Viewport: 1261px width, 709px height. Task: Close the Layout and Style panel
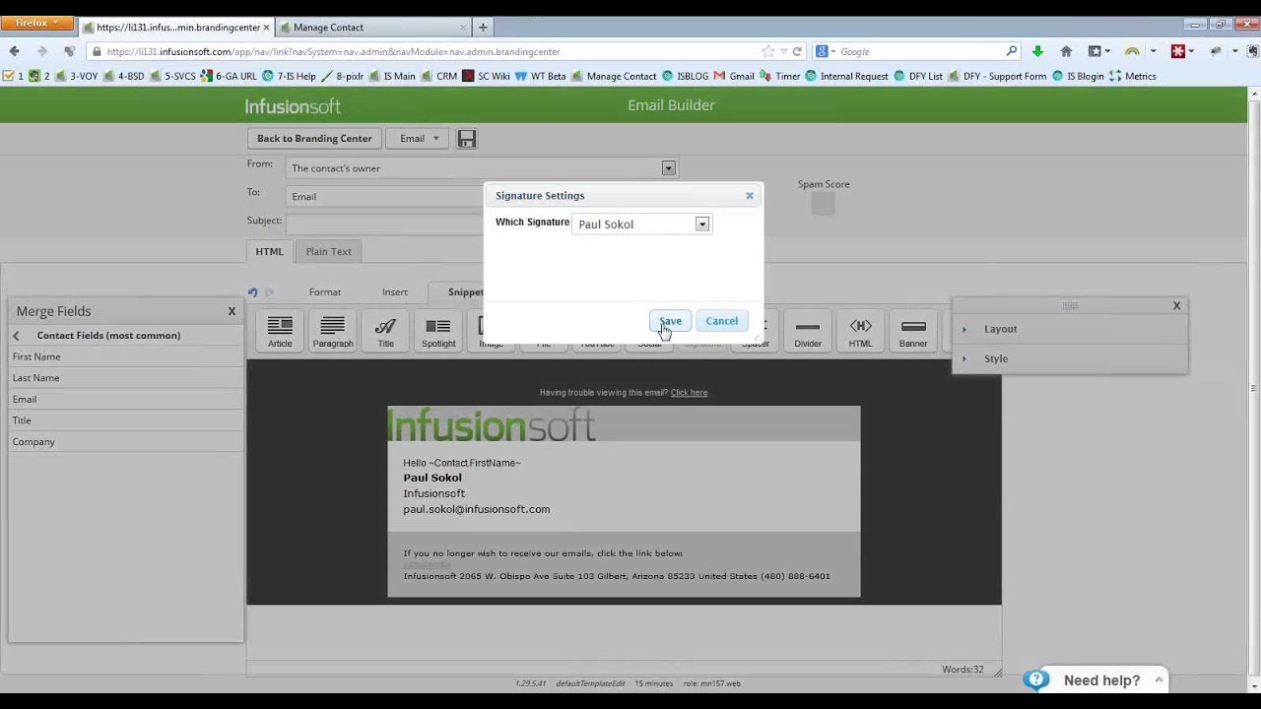pos(1176,305)
